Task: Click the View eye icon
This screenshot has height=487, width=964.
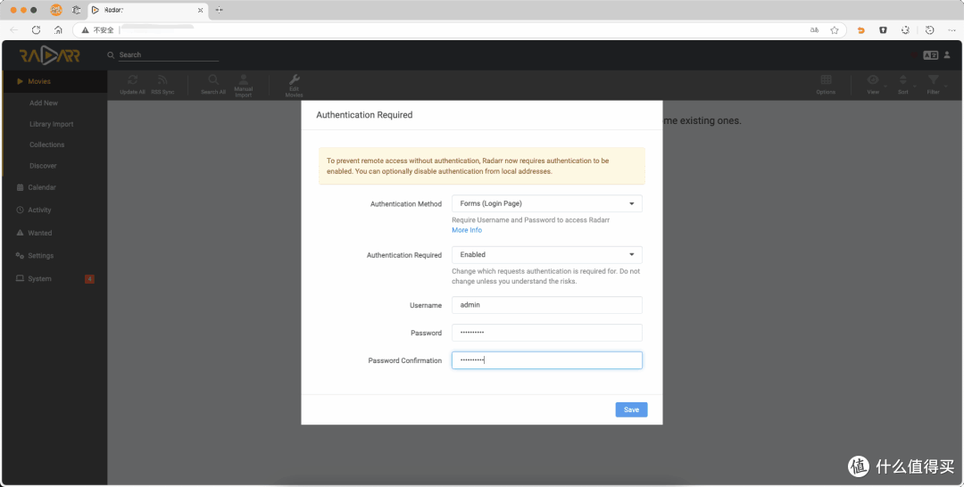Action: click(x=872, y=80)
